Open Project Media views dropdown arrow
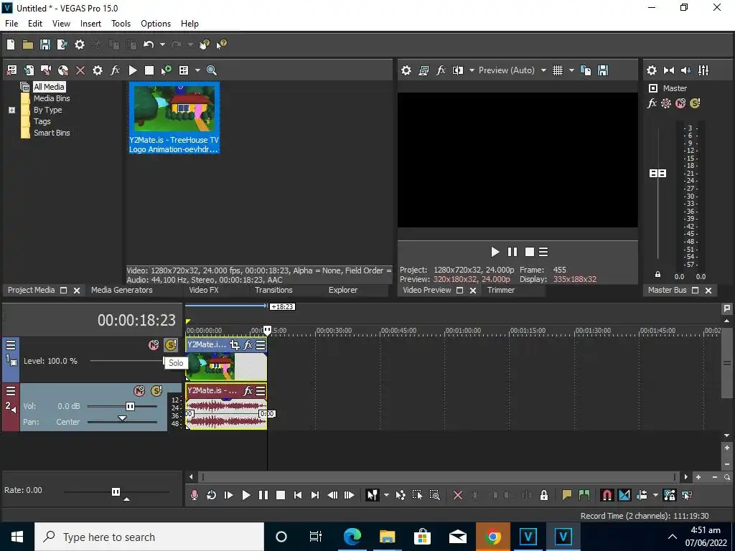735x551 pixels. (x=197, y=70)
